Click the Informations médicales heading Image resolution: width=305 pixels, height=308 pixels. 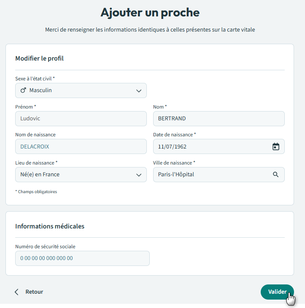click(x=50, y=226)
